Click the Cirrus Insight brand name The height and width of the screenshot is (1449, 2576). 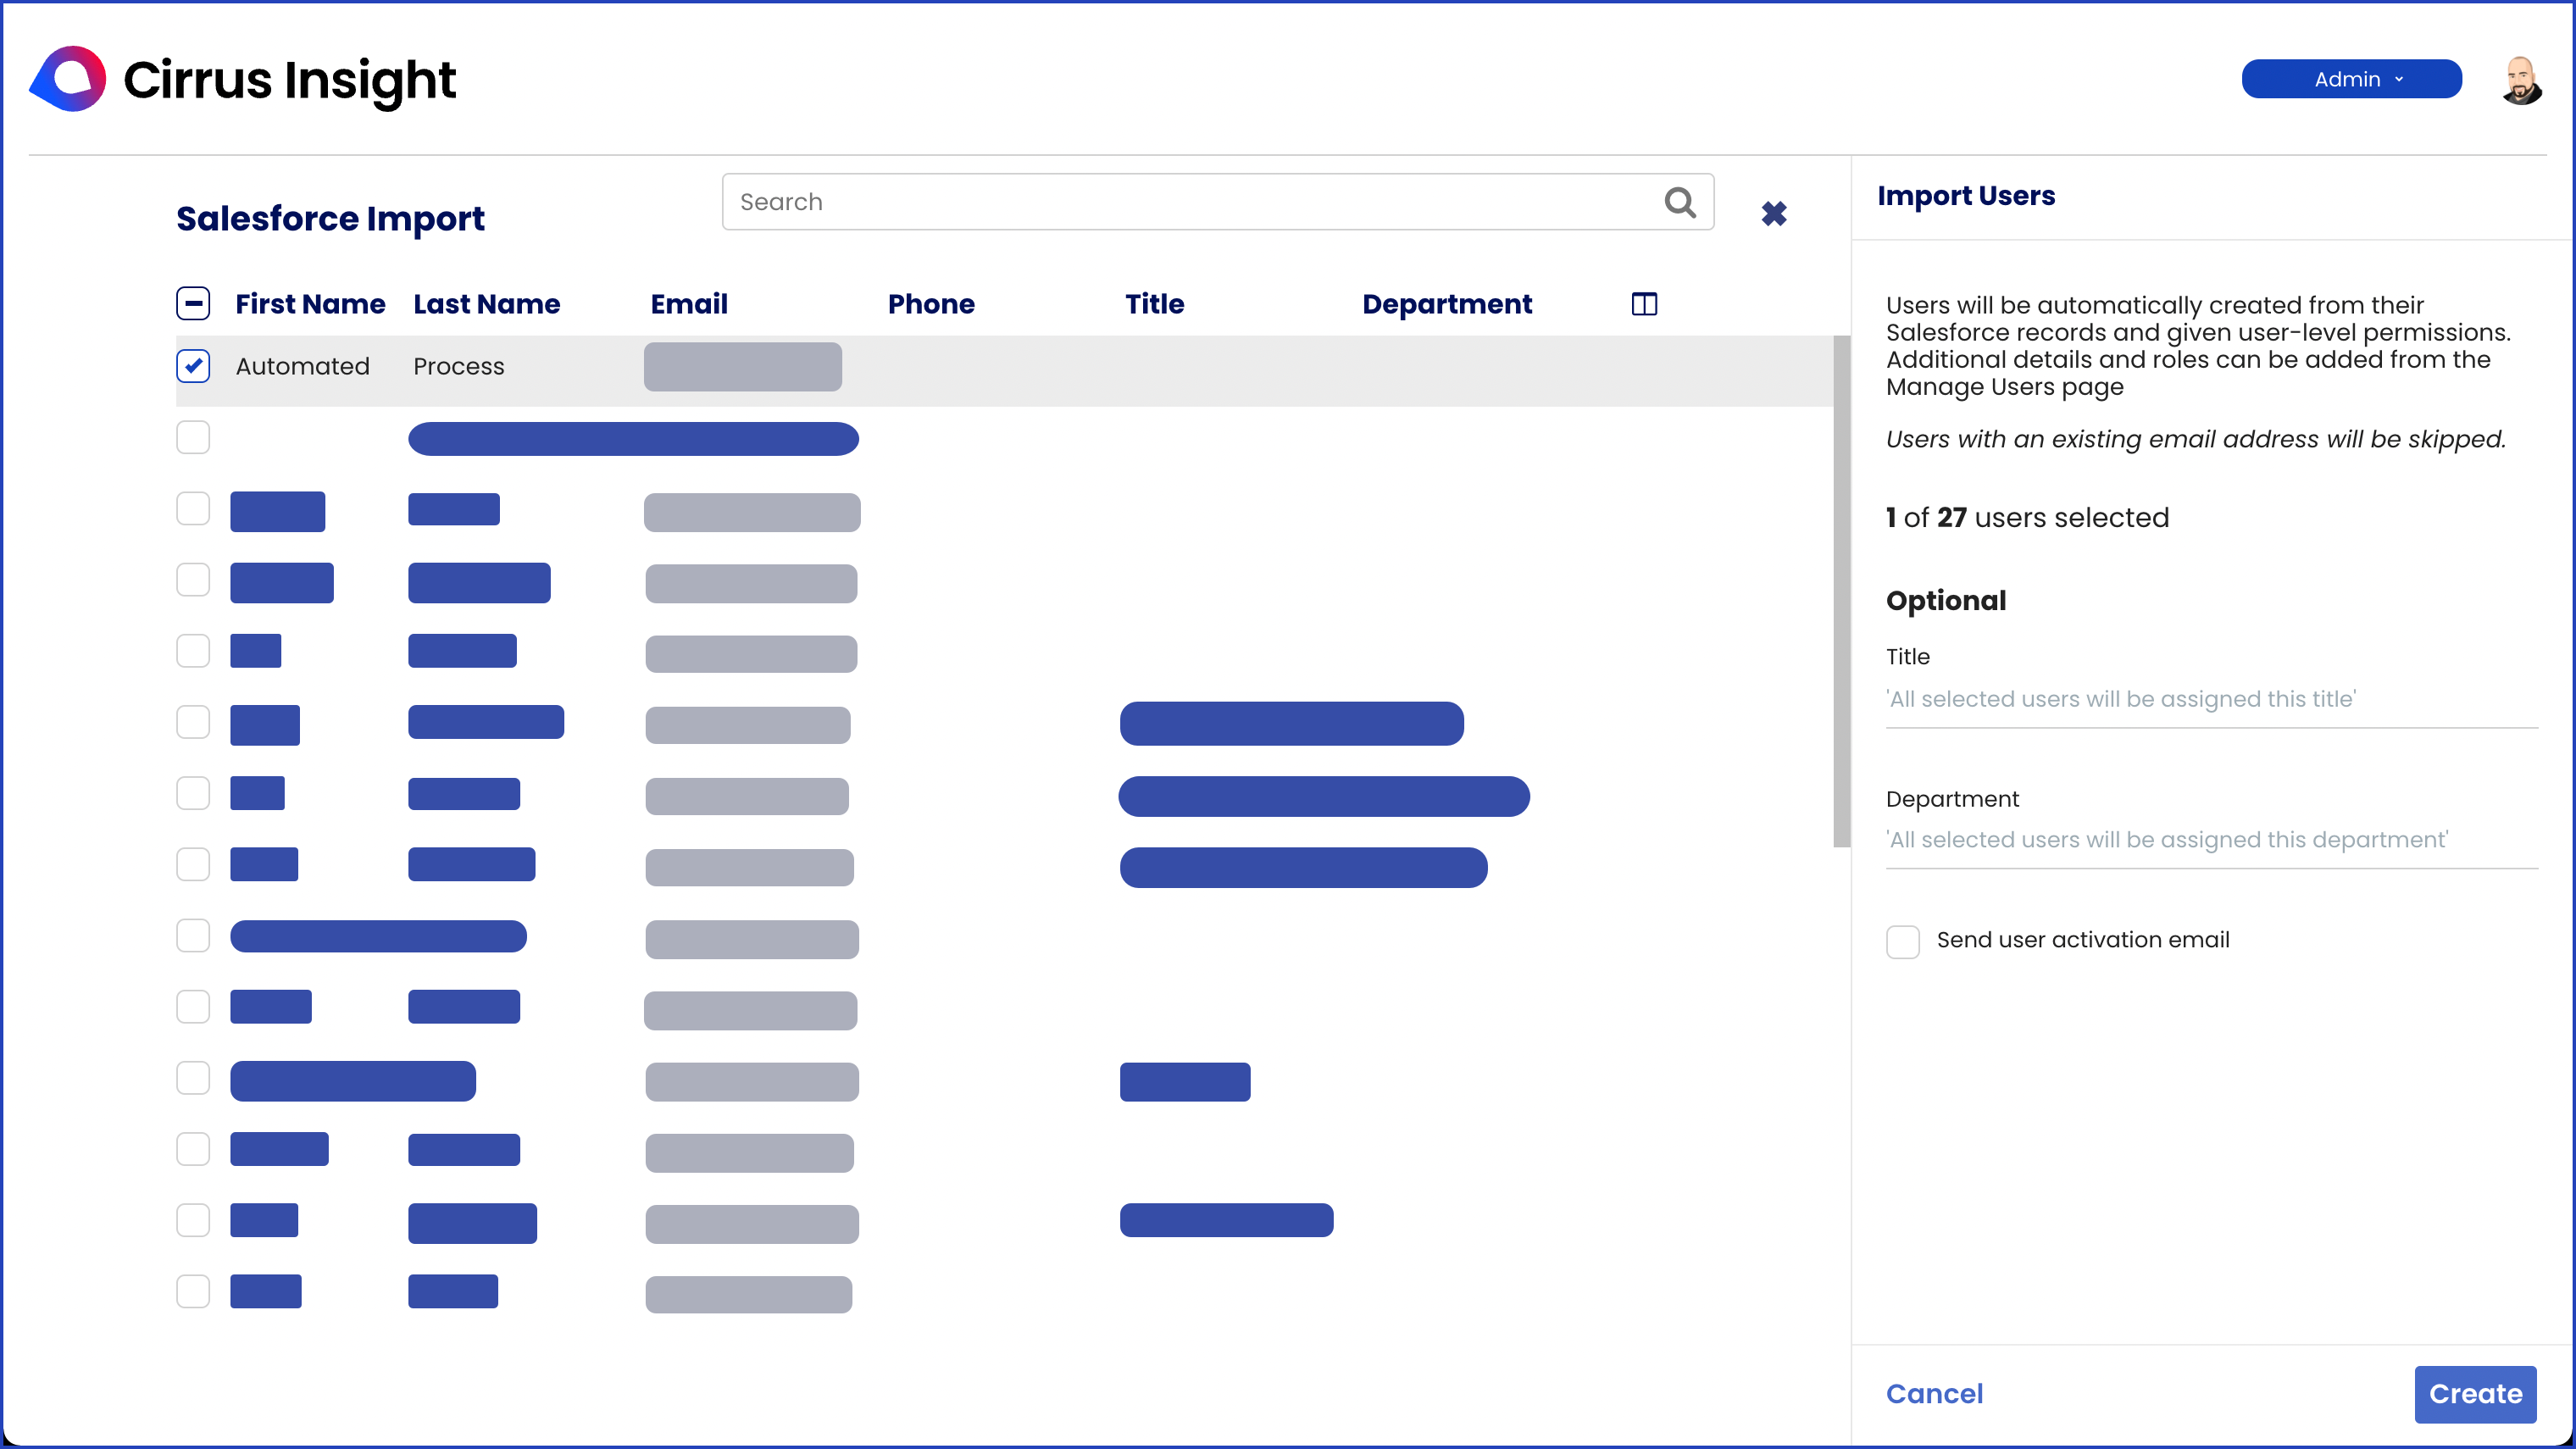pyautogui.click(x=289, y=80)
